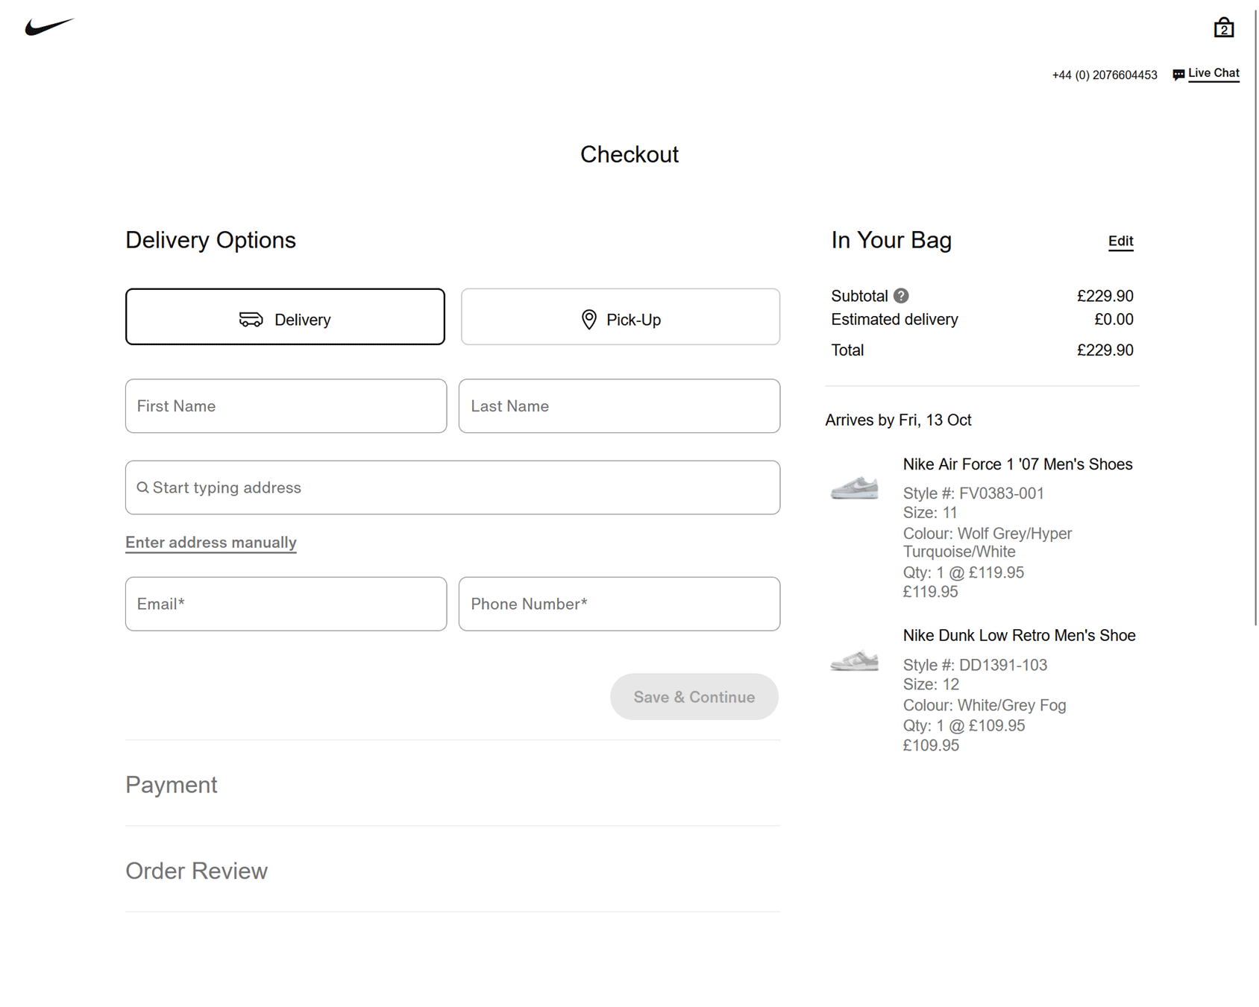This screenshot has width=1259, height=1007.
Task: Click Nike Dunk Low Retro Men's Shoe title
Action: coord(1019,636)
